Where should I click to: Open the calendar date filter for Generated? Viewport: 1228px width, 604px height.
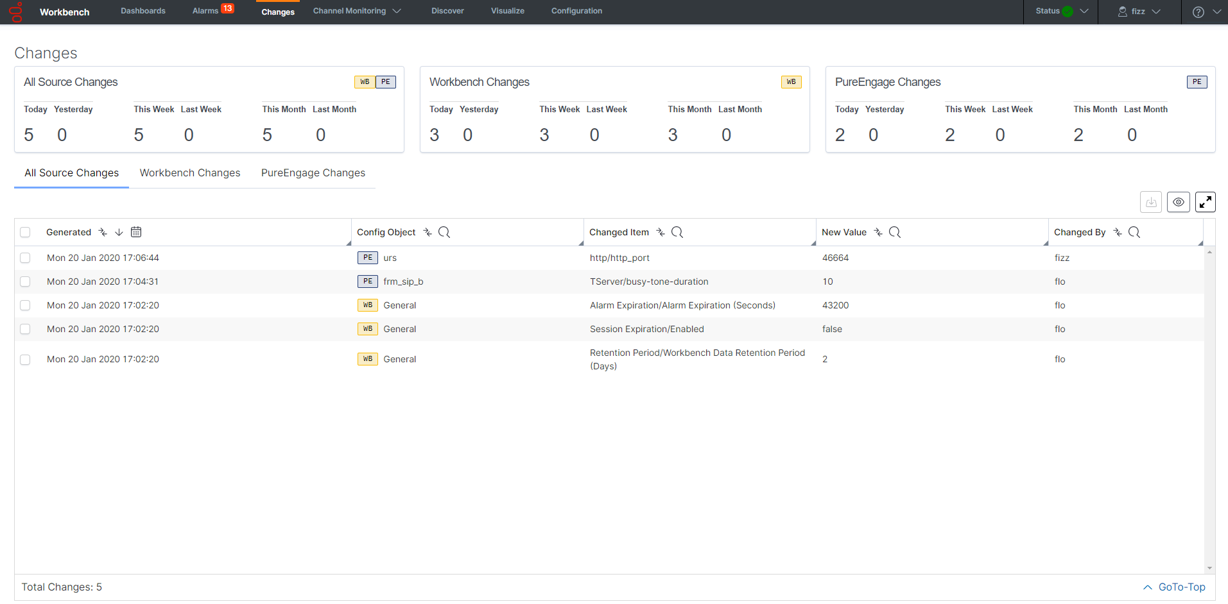click(136, 232)
